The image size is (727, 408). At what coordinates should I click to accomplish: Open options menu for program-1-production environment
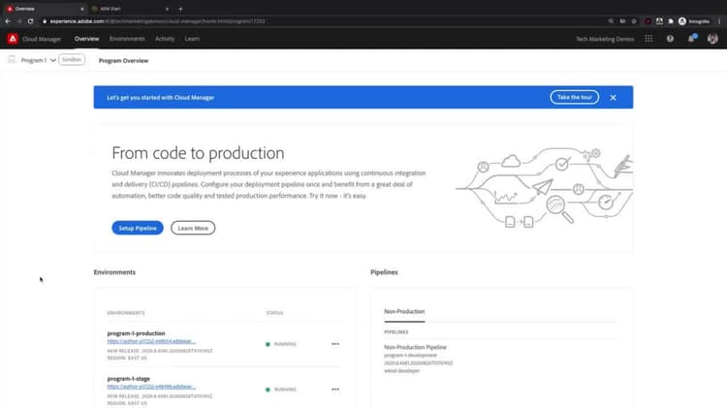click(x=335, y=344)
